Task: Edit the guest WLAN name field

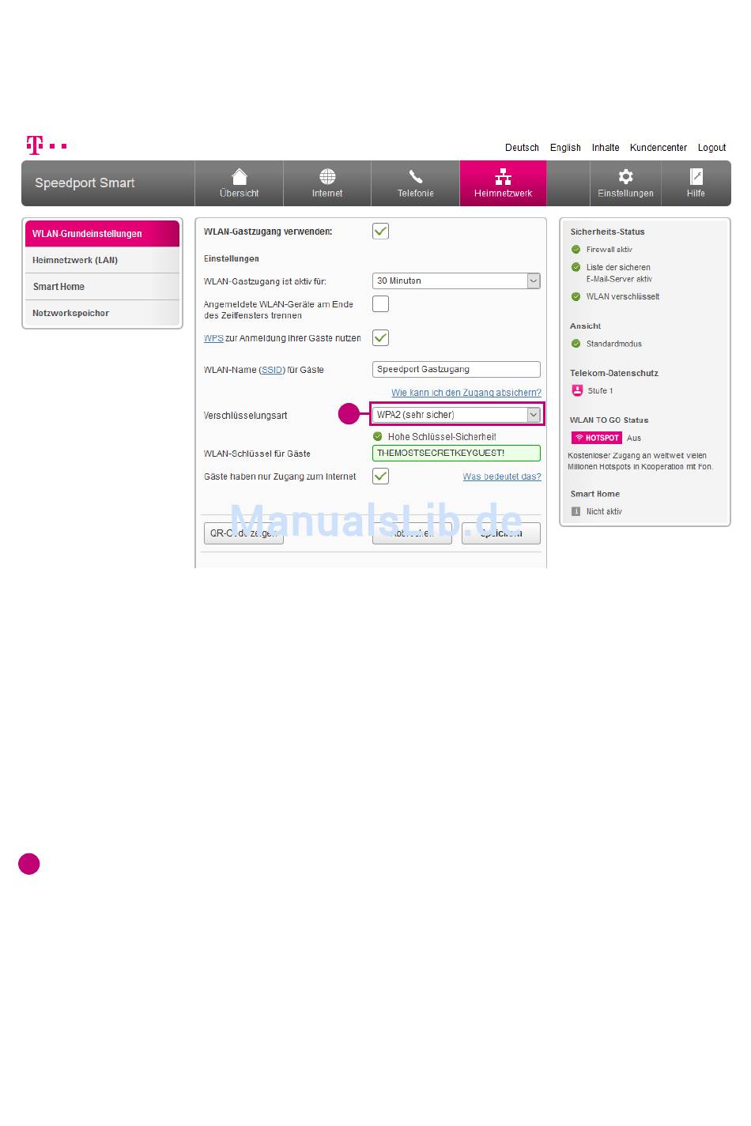Action: coord(456,369)
